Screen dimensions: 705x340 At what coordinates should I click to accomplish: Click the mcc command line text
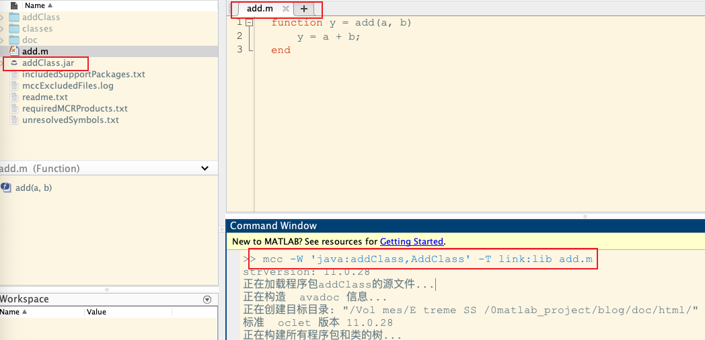(427, 259)
